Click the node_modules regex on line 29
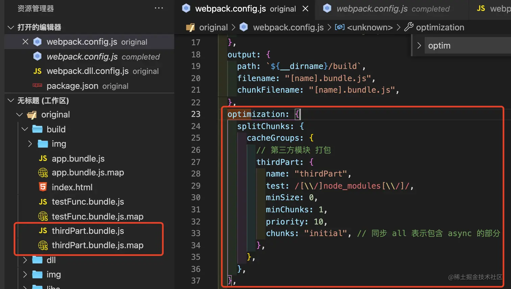511x289 pixels. point(352,186)
